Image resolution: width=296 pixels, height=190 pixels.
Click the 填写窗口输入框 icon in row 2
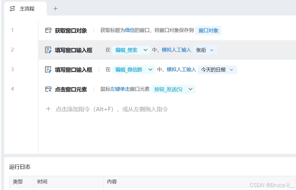tap(48, 50)
